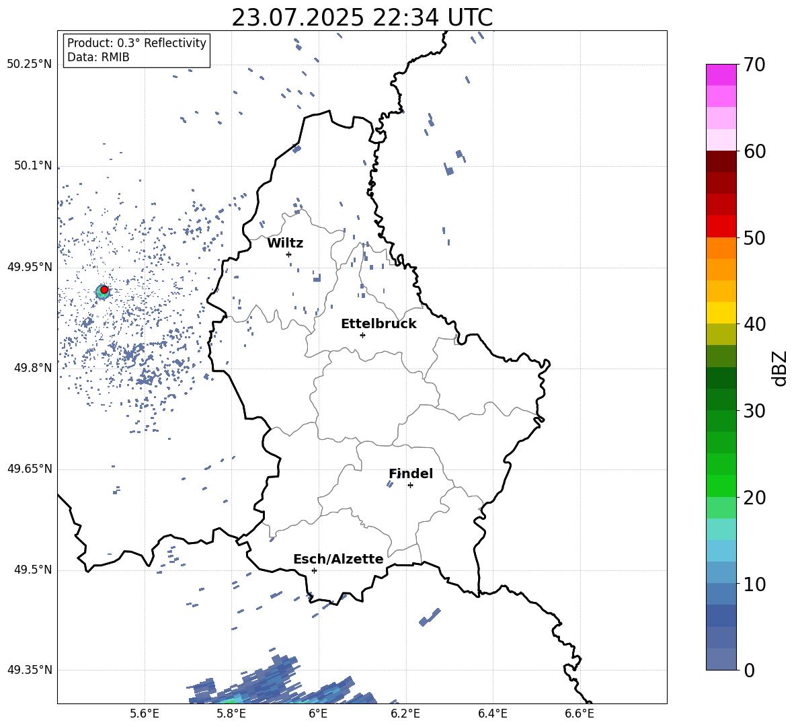The image size is (796, 727).
Task: Click the 6.6°E longitude label
Action: 580,714
